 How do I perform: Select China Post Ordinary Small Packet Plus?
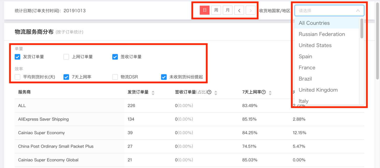pos(189,146)
